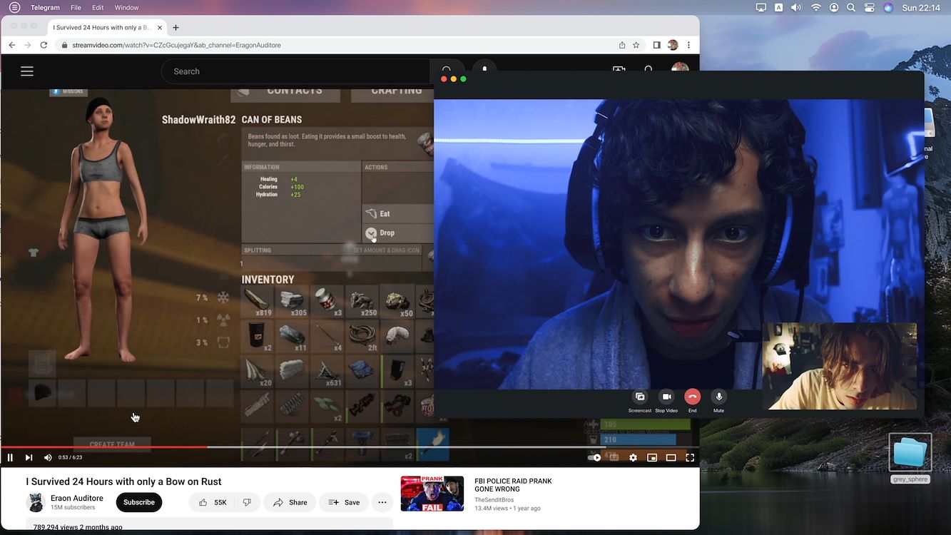Open FBI POLICE RAID PRANK video thumbnail
This screenshot has width=951, height=535.
click(432, 494)
